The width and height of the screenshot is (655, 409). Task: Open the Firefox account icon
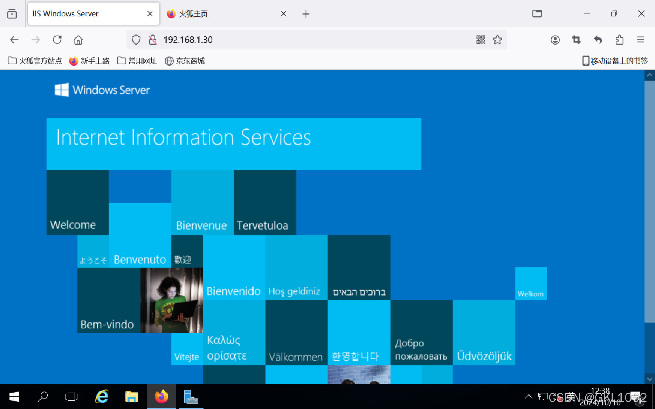555,40
